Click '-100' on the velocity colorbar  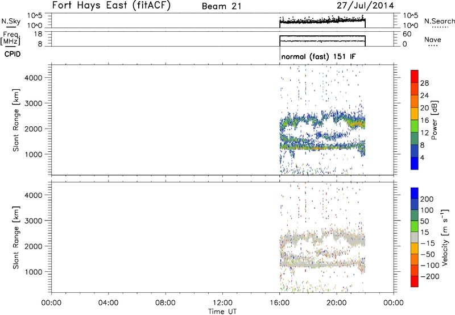point(430,266)
